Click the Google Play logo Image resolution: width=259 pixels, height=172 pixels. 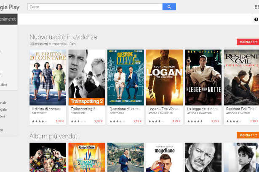[10, 7]
